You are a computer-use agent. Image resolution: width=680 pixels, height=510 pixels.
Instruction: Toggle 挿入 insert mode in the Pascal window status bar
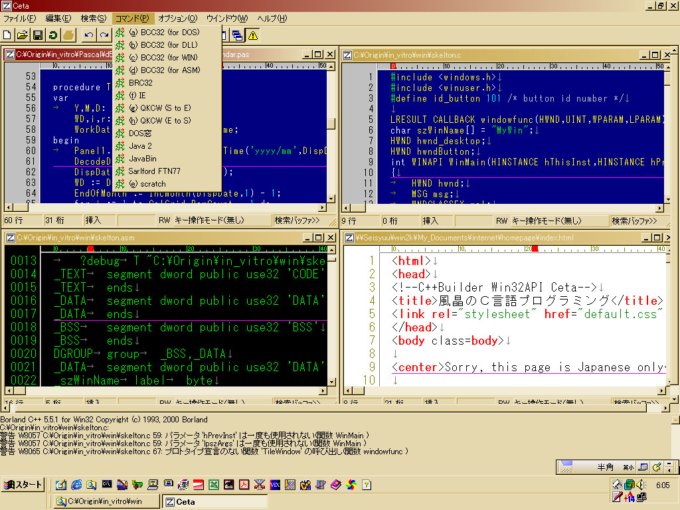(x=93, y=220)
